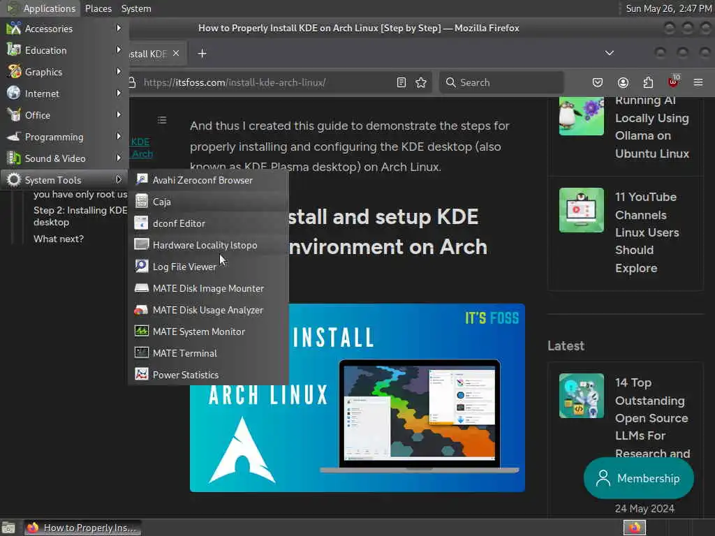This screenshot has height=536, width=715.
Task: Open 'Running AI Locally Using Ollama' article
Action: coord(652,127)
